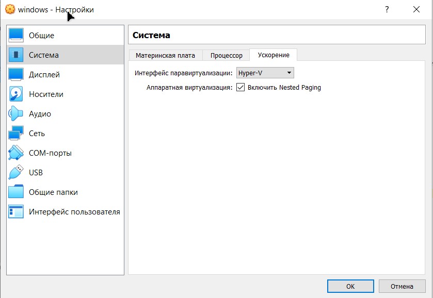Image resolution: width=433 pixels, height=298 pixels.
Task: Open the Общие settings label
Action: pyautogui.click(x=41, y=36)
